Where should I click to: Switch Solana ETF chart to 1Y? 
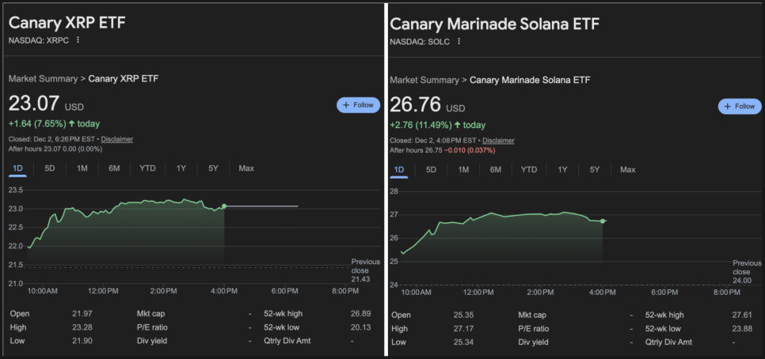[x=562, y=169]
